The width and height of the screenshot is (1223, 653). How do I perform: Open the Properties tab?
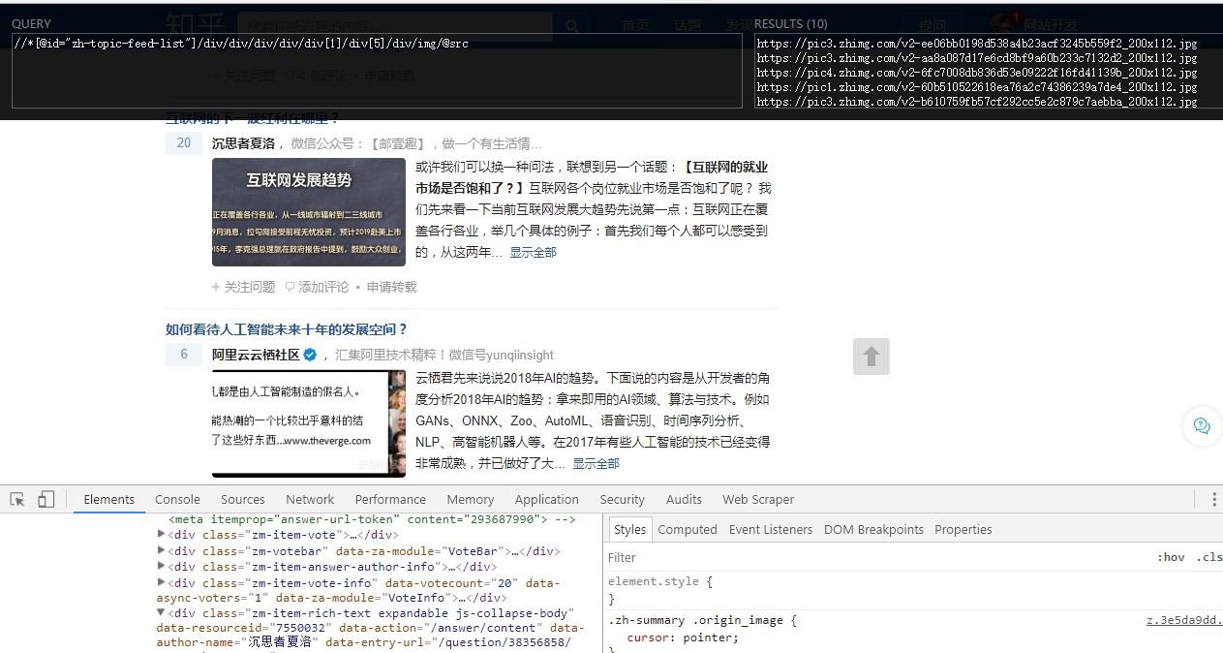click(x=963, y=529)
